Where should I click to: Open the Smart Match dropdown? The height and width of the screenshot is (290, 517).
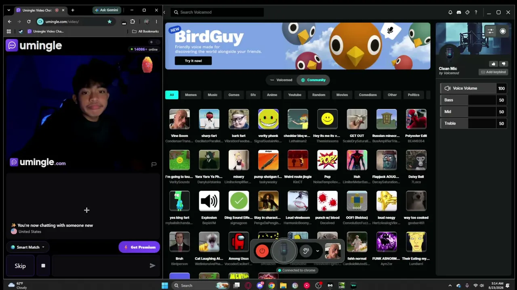(28, 247)
